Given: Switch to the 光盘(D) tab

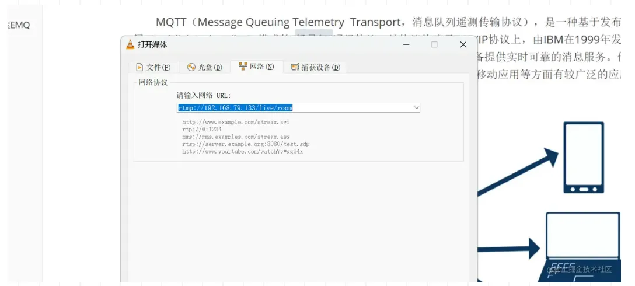Looking at the screenshot, I should tap(205, 67).
